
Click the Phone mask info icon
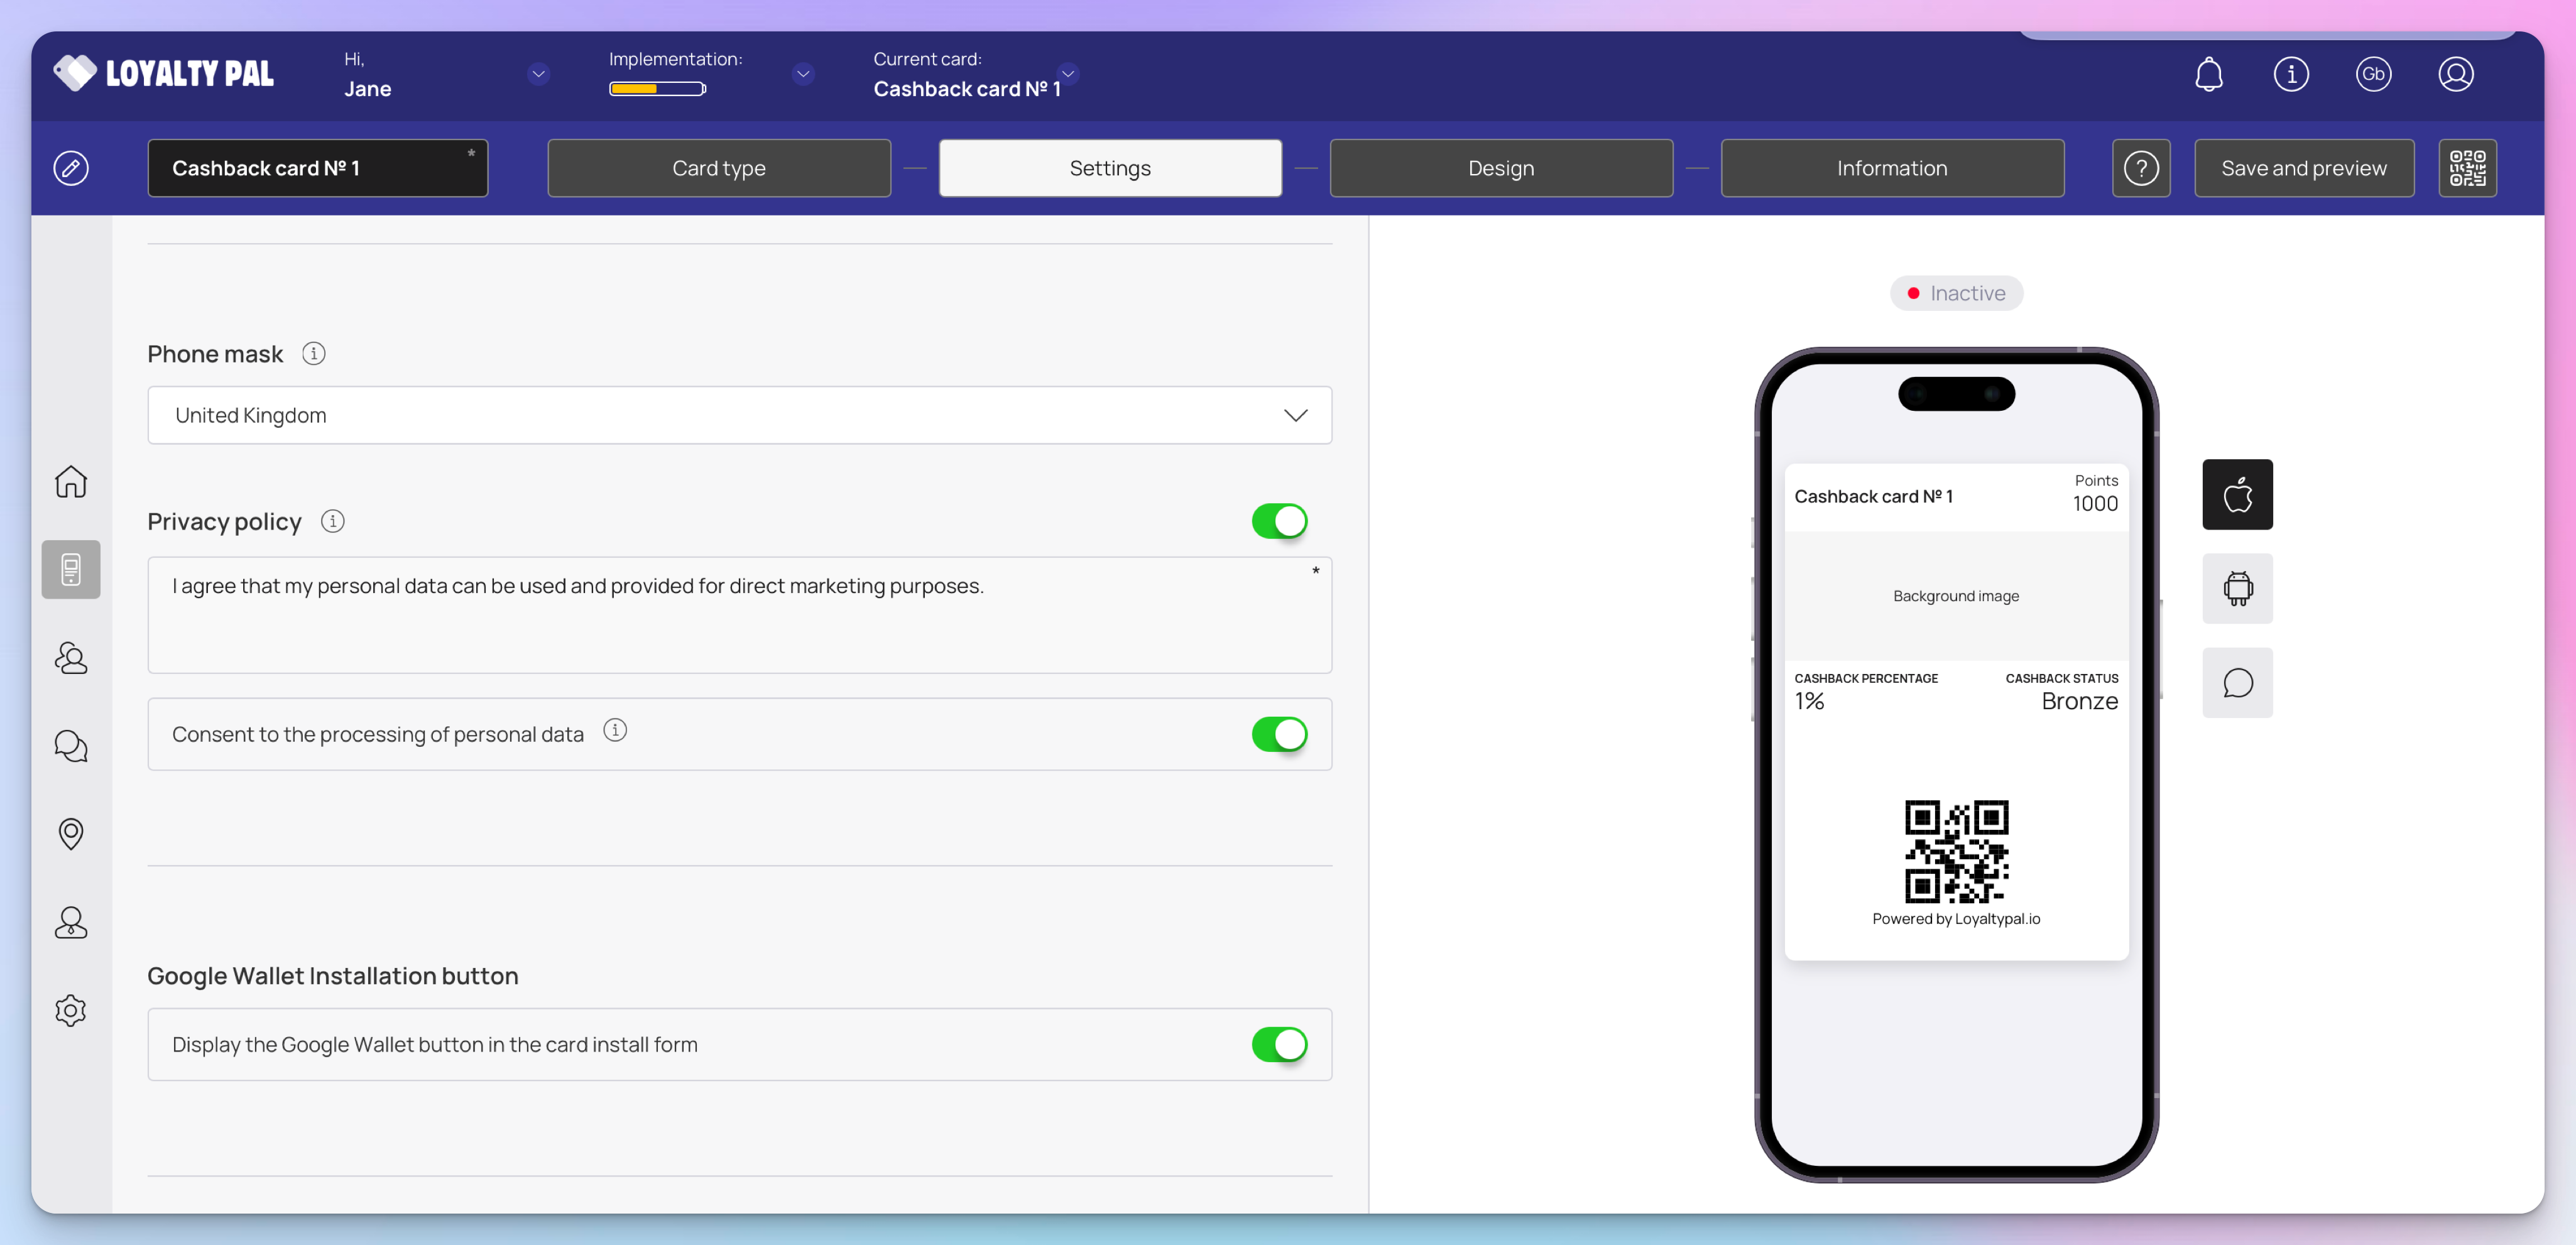pyautogui.click(x=313, y=354)
